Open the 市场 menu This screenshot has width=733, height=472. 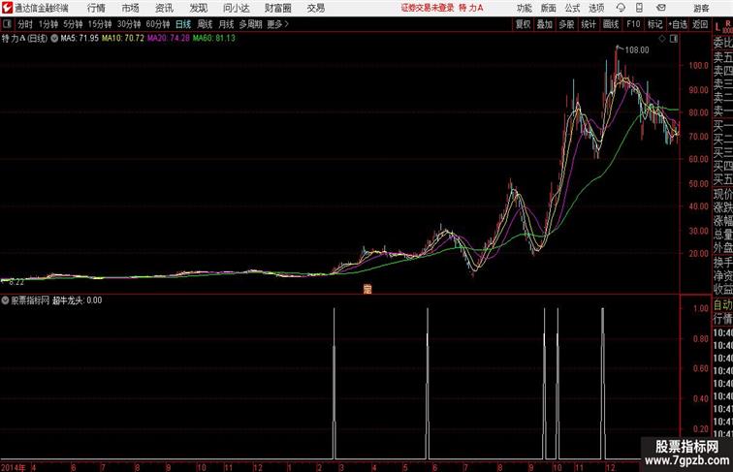click(131, 8)
